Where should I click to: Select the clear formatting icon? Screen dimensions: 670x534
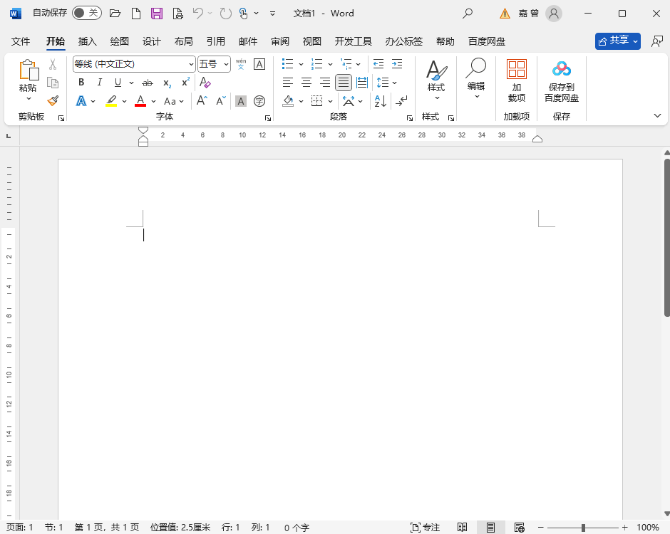pos(205,83)
